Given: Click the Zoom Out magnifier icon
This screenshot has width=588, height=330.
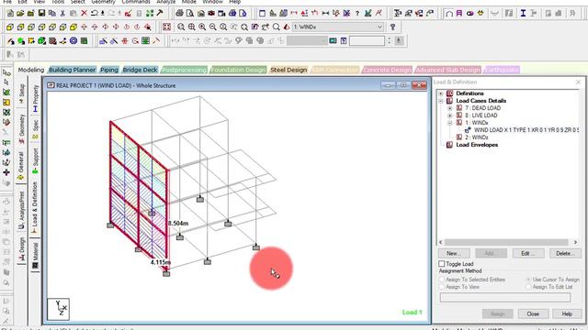Looking at the screenshot, I should [212, 27].
